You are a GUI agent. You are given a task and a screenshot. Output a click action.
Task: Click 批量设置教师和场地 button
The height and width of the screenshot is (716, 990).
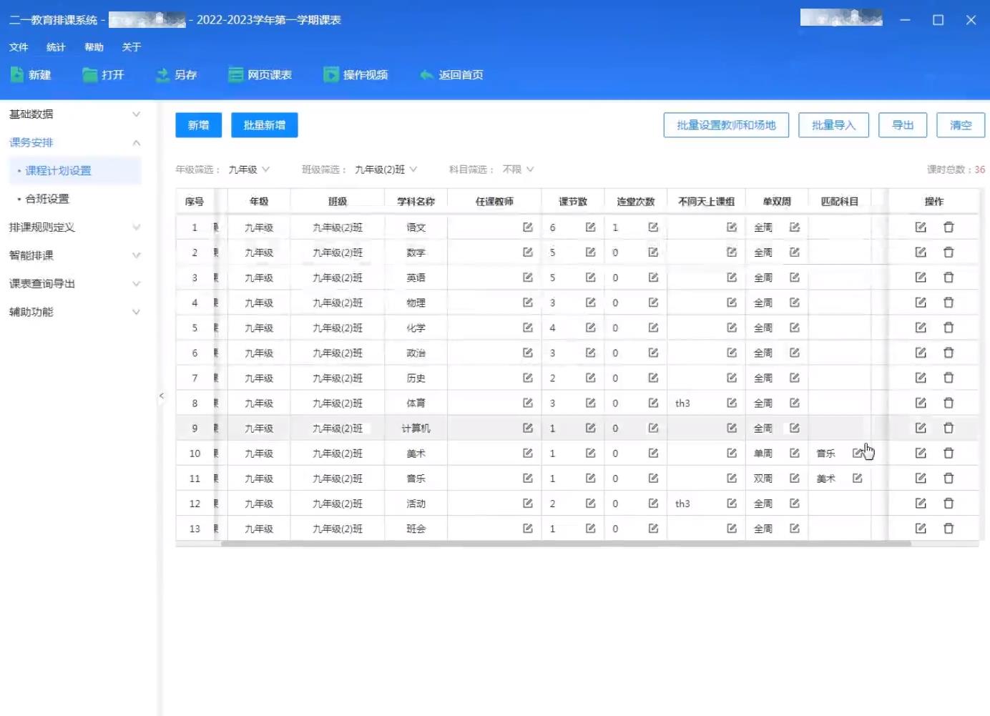(x=726, y=125)
